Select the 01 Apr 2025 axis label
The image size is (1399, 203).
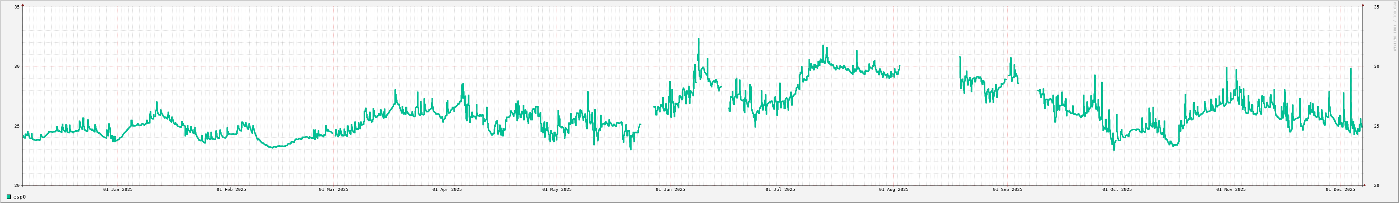pos(447,190)
